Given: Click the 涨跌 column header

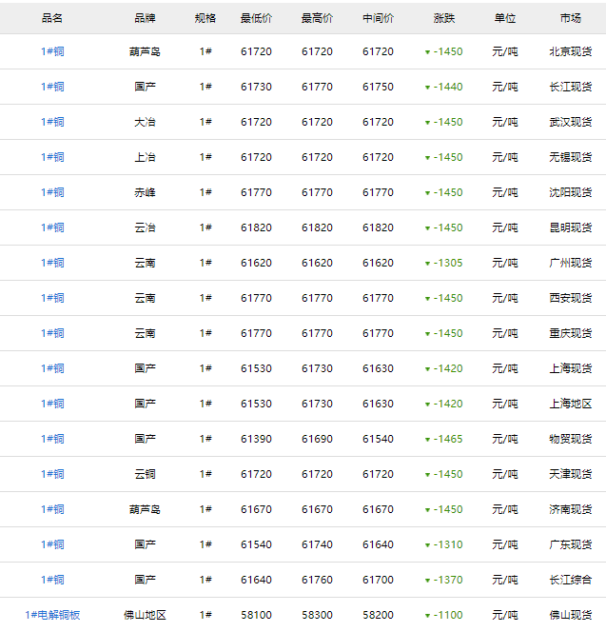Looking at the screenshot, I should coord(443,18).
